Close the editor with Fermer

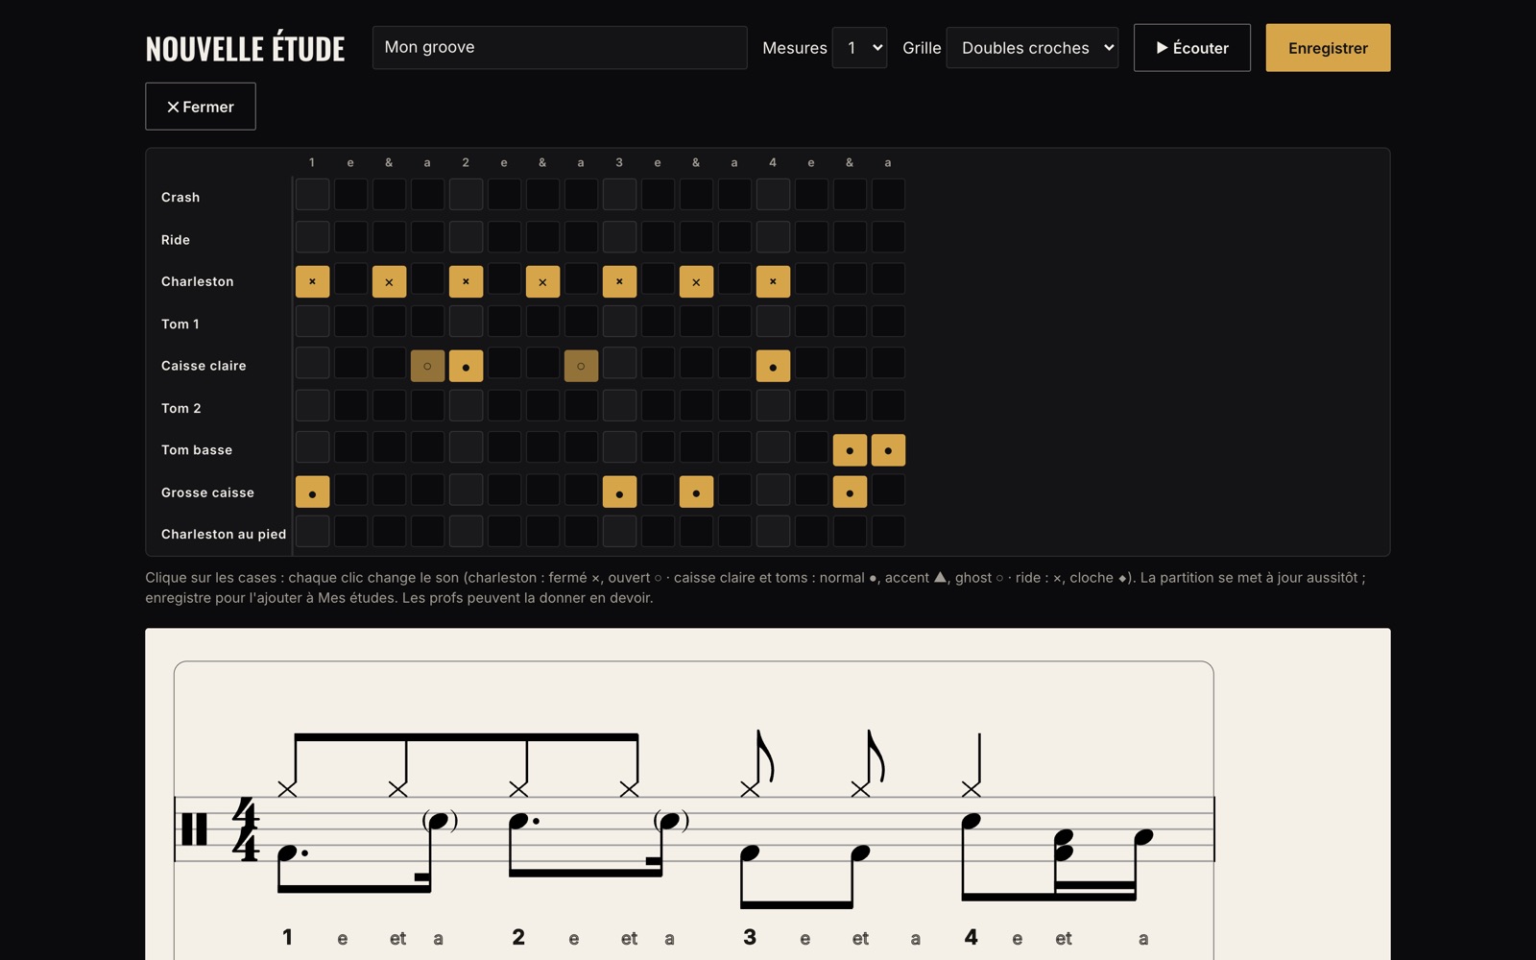pyautogui.click(x=201, y=107)
